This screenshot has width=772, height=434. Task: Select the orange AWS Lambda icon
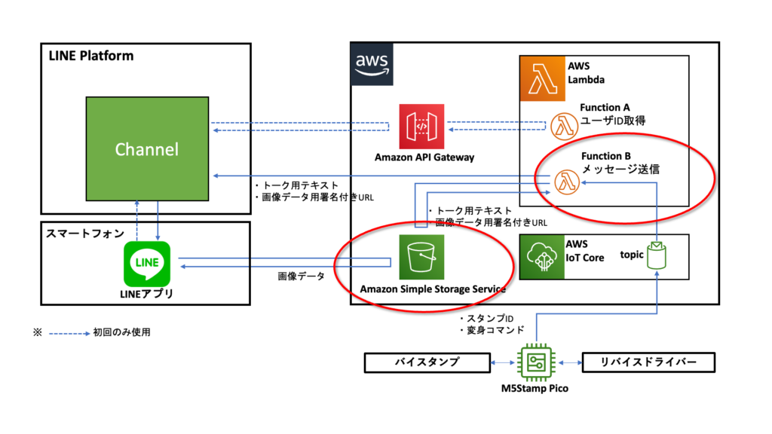tap(542, 77)
